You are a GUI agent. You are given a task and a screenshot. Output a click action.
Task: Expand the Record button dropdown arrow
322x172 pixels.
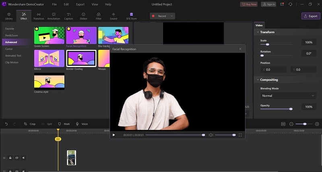click(x=172, y=16)
